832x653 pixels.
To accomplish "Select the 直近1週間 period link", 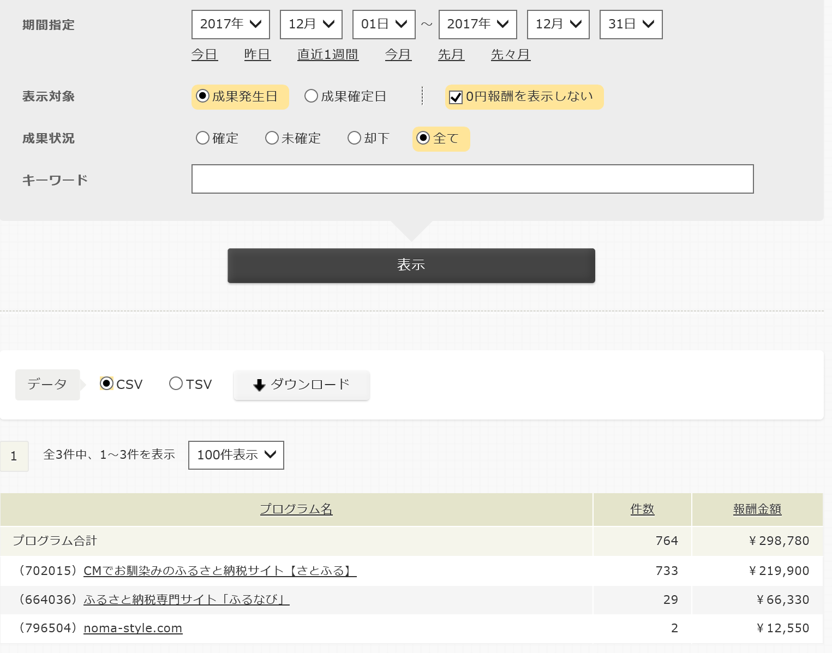I will [328, 55].
